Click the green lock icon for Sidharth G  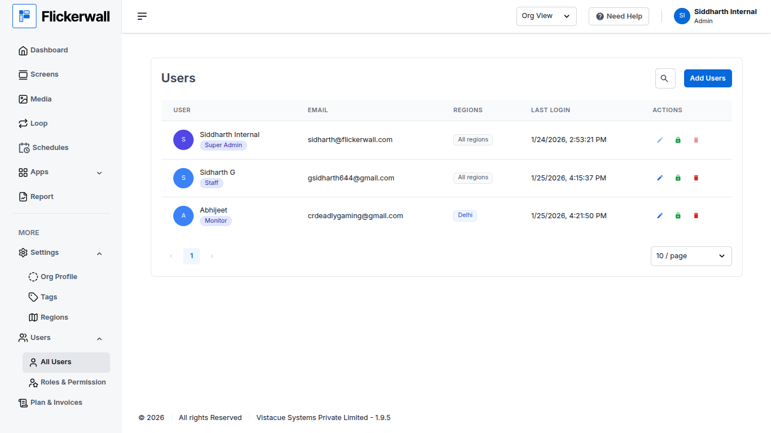pyautogui.click(x=678, y=178)
